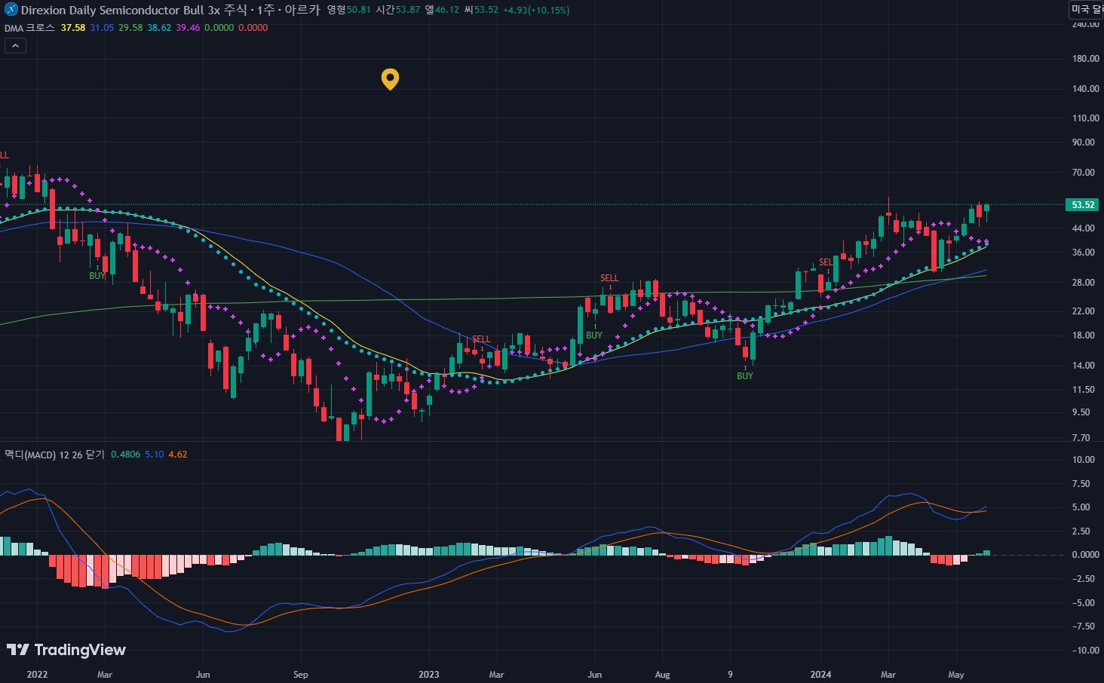Click the 28.00 price axis label
Image resolution: width=1104 pixels, height=683 pixels.
point(1083,283)
